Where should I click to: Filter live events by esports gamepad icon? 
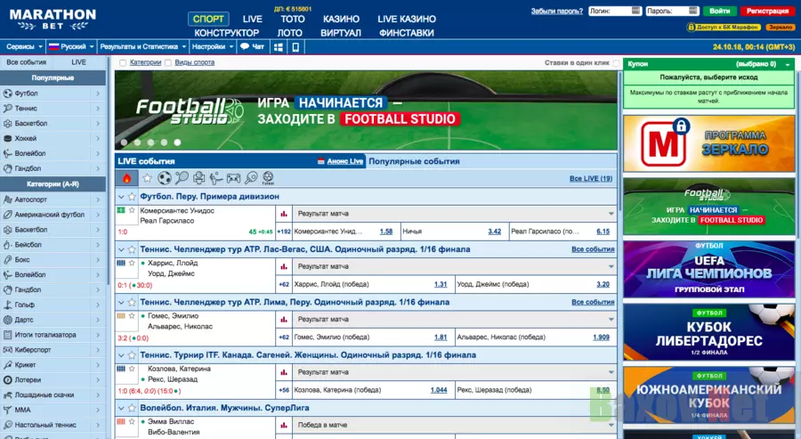click(x=233, y=178)
